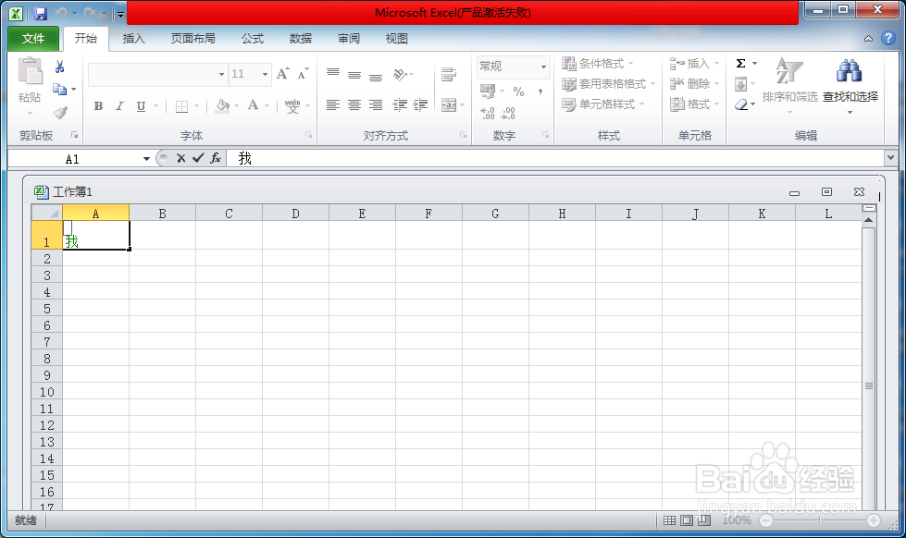906x538 pixels.
Task: Click the Decrease Indent icon
Action: tap(400, 105)
